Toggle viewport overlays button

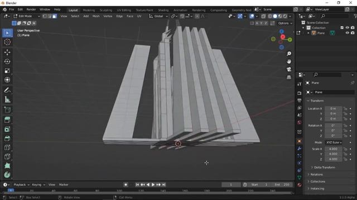252,16
